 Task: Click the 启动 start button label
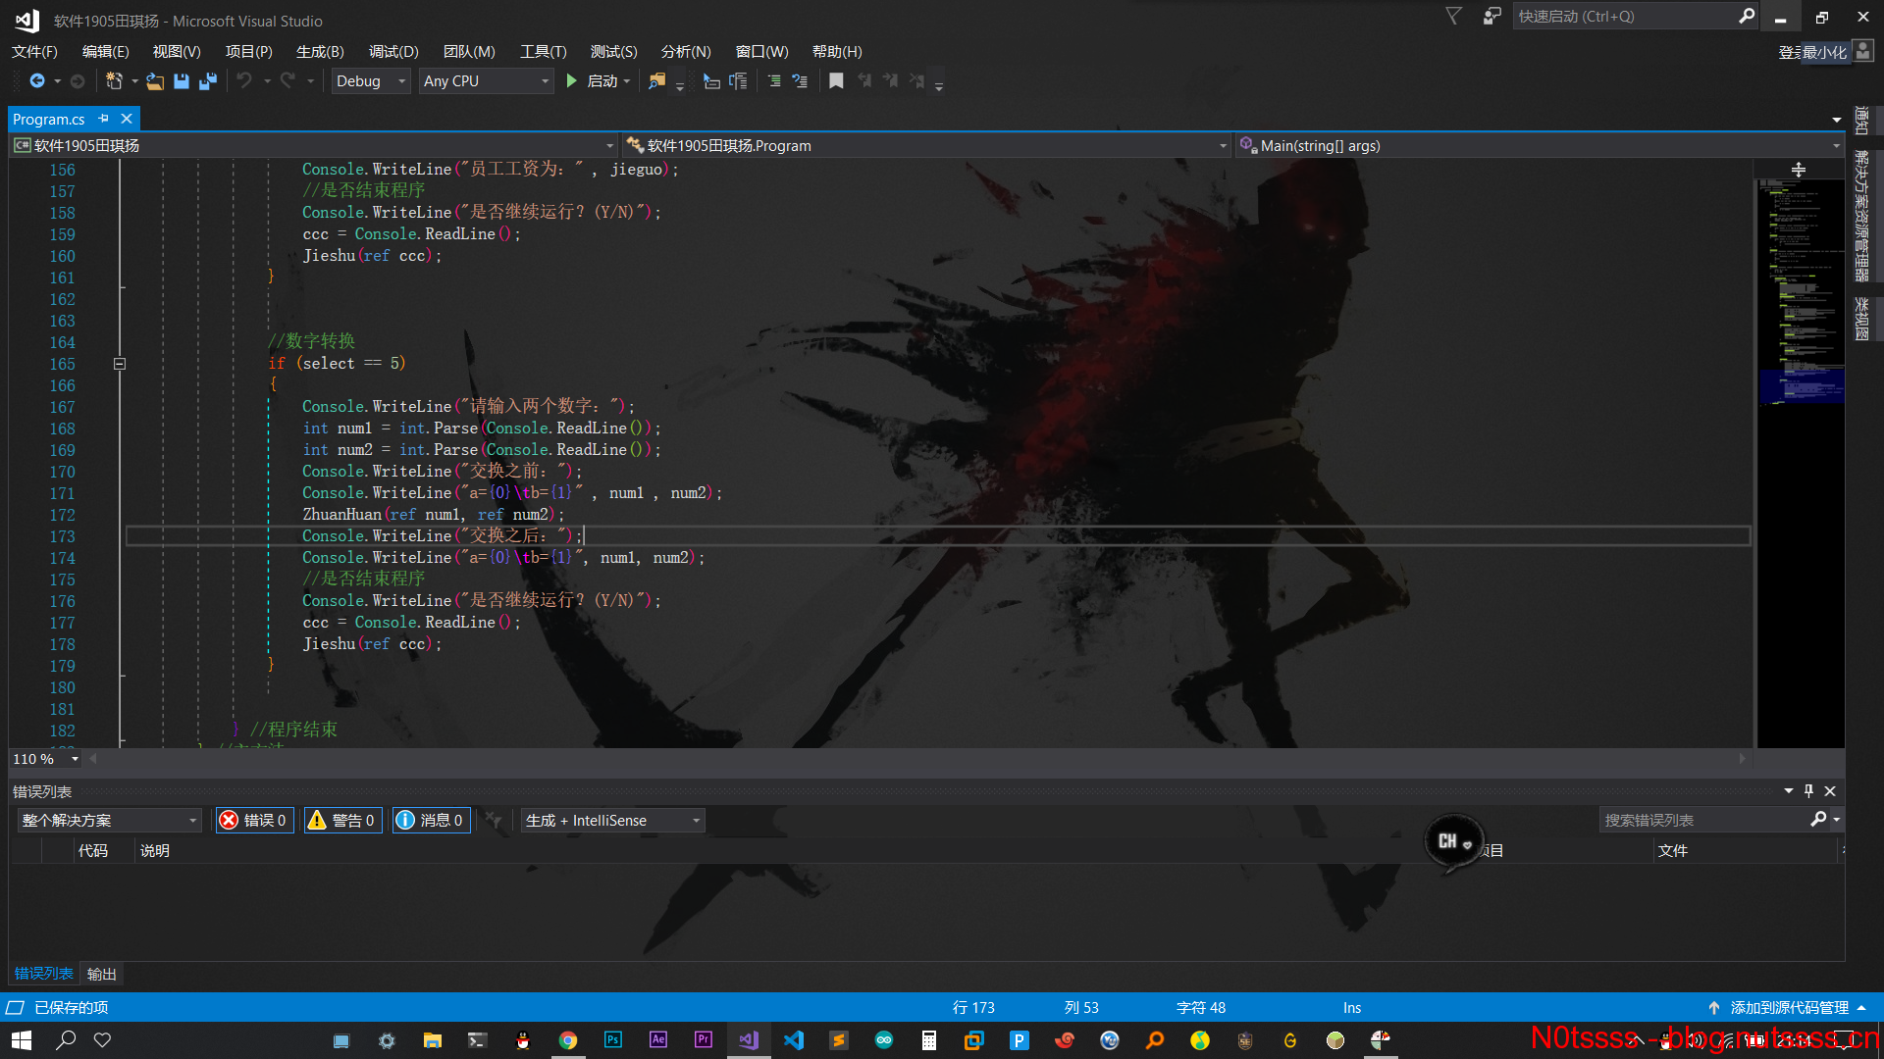602,81
